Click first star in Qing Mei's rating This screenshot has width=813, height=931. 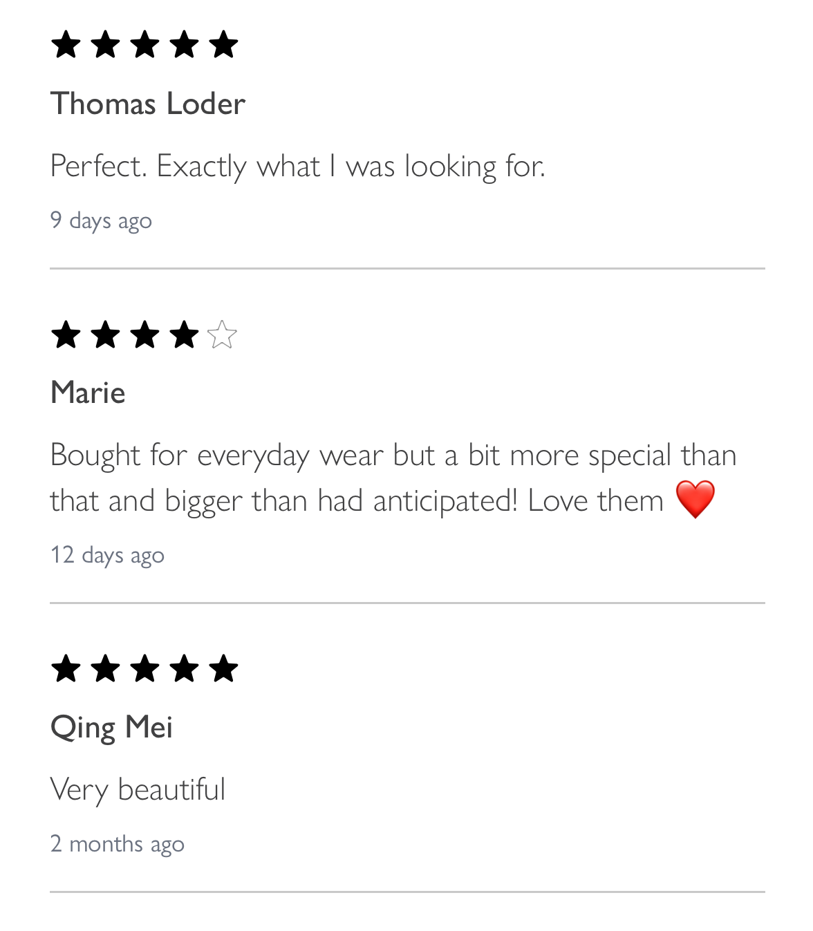[66, 669]
